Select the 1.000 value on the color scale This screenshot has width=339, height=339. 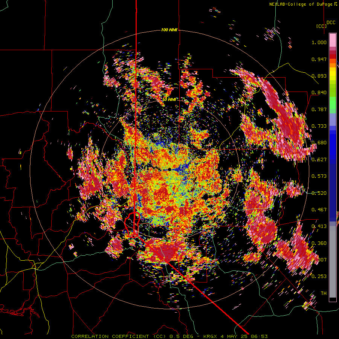coord(319,42)
